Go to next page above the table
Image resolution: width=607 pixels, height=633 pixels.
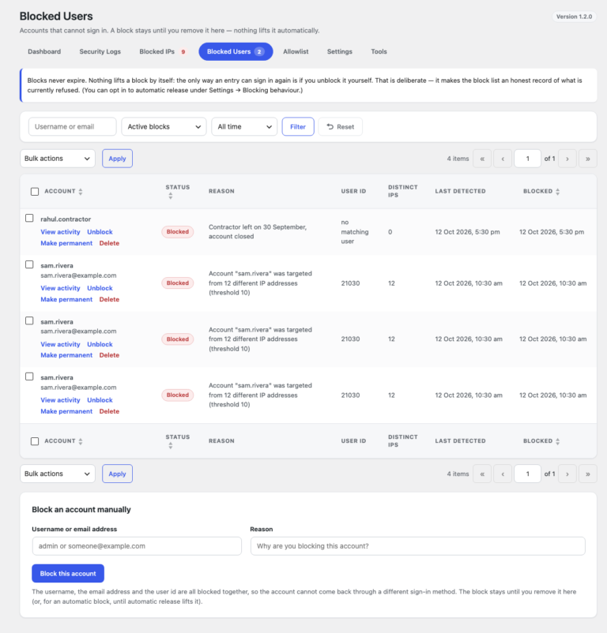point(567,159)
